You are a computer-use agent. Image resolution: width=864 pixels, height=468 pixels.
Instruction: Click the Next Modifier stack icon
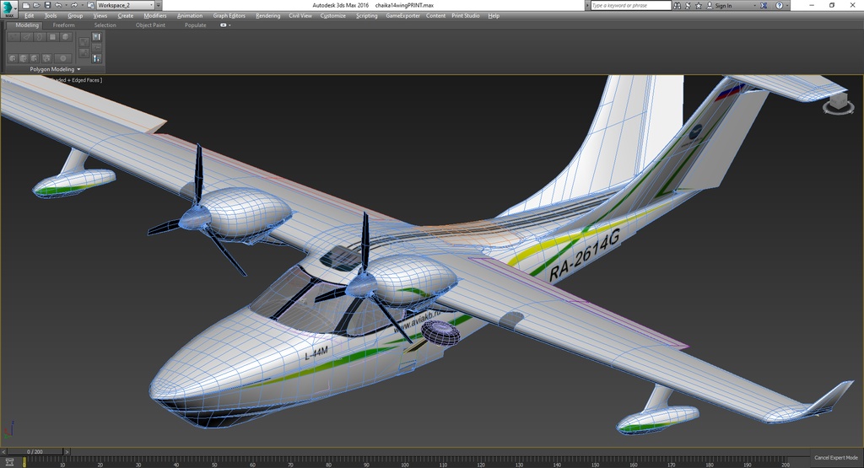[x=84, y=53]
